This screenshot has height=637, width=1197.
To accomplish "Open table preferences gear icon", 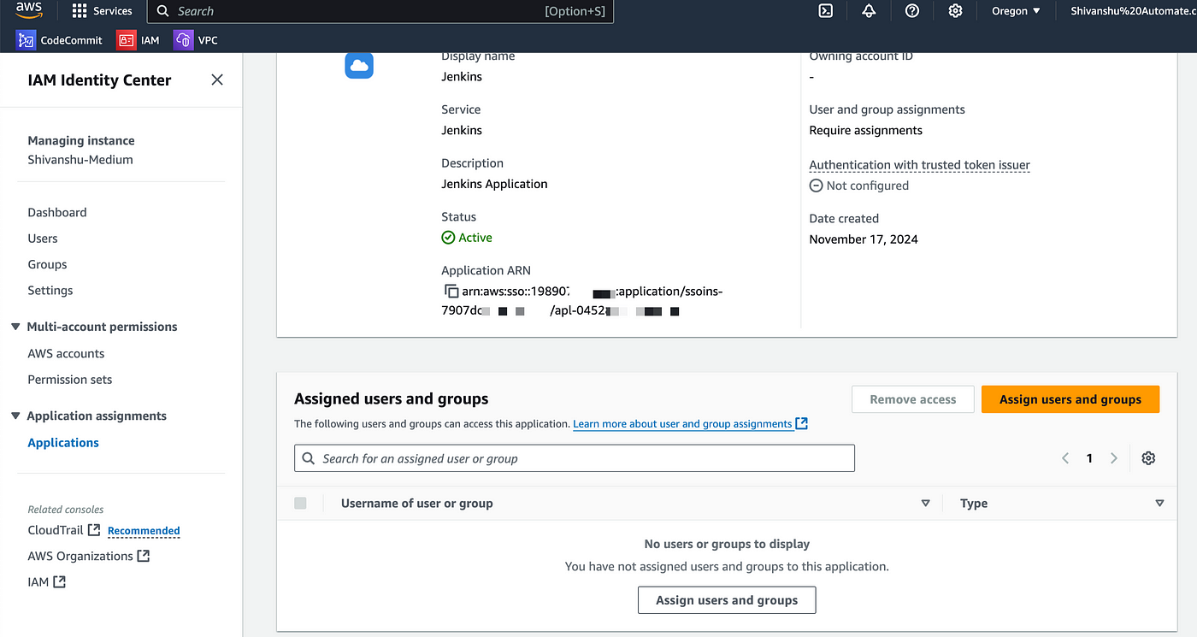I will pyautogui.click(x=1148, y=458).
